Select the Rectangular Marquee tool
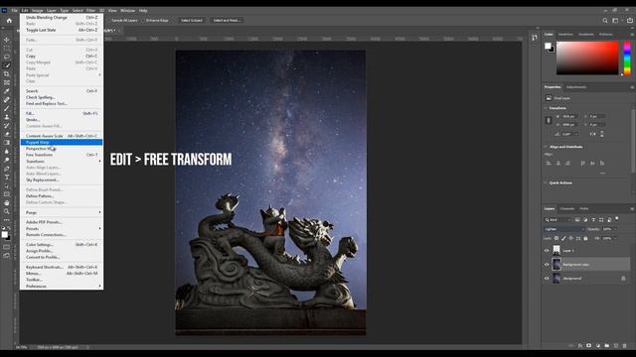Screen dimensions: 636x357 pyautogui.click(x=7, y=49)
